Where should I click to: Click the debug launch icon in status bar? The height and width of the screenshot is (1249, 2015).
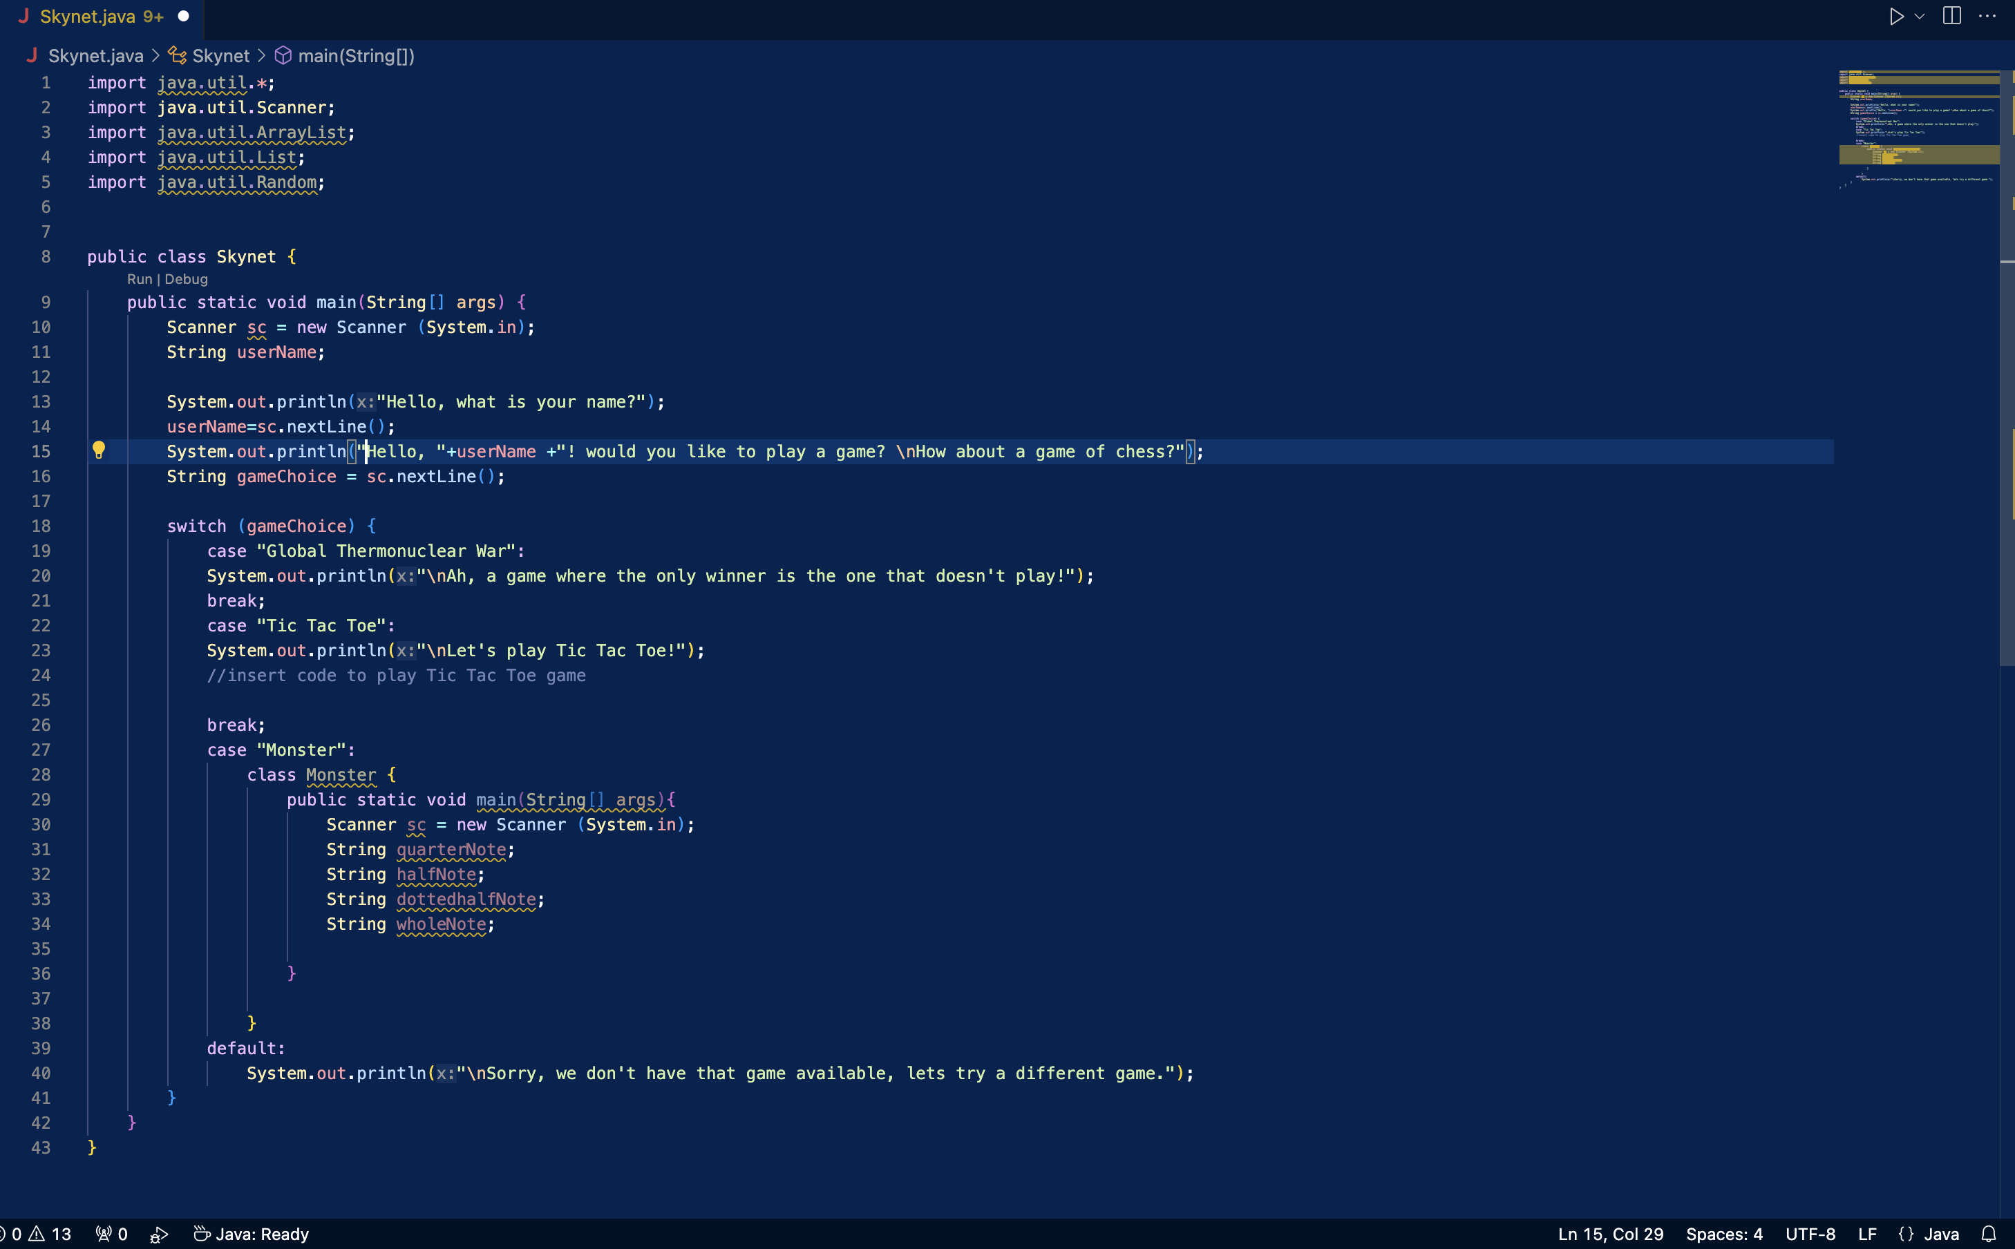(159, 1233)
